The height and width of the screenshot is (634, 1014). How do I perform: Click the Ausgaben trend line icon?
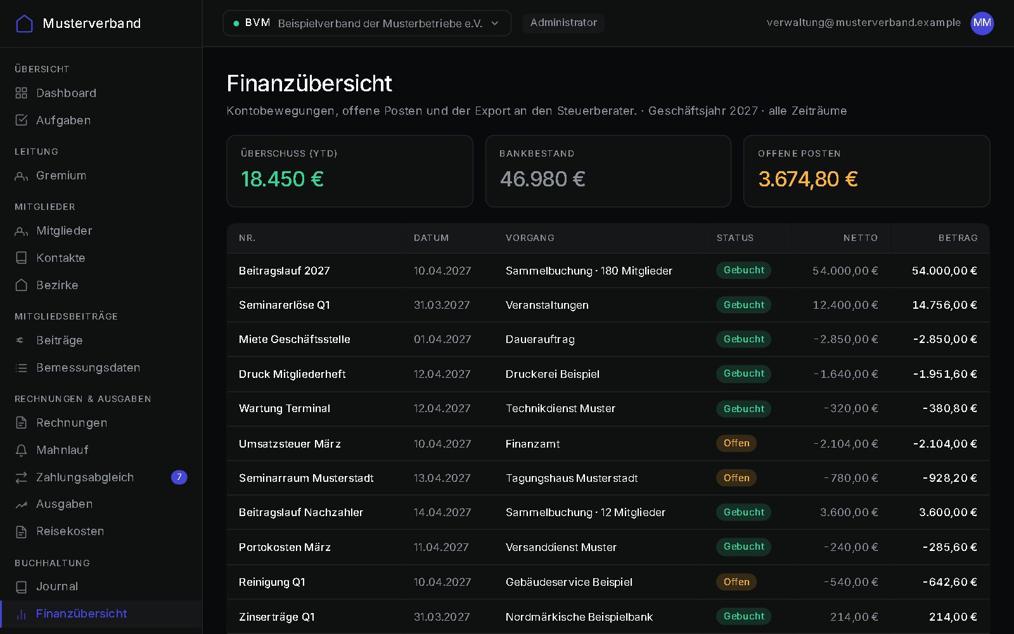pyautogui.click(x=22, y=504)
